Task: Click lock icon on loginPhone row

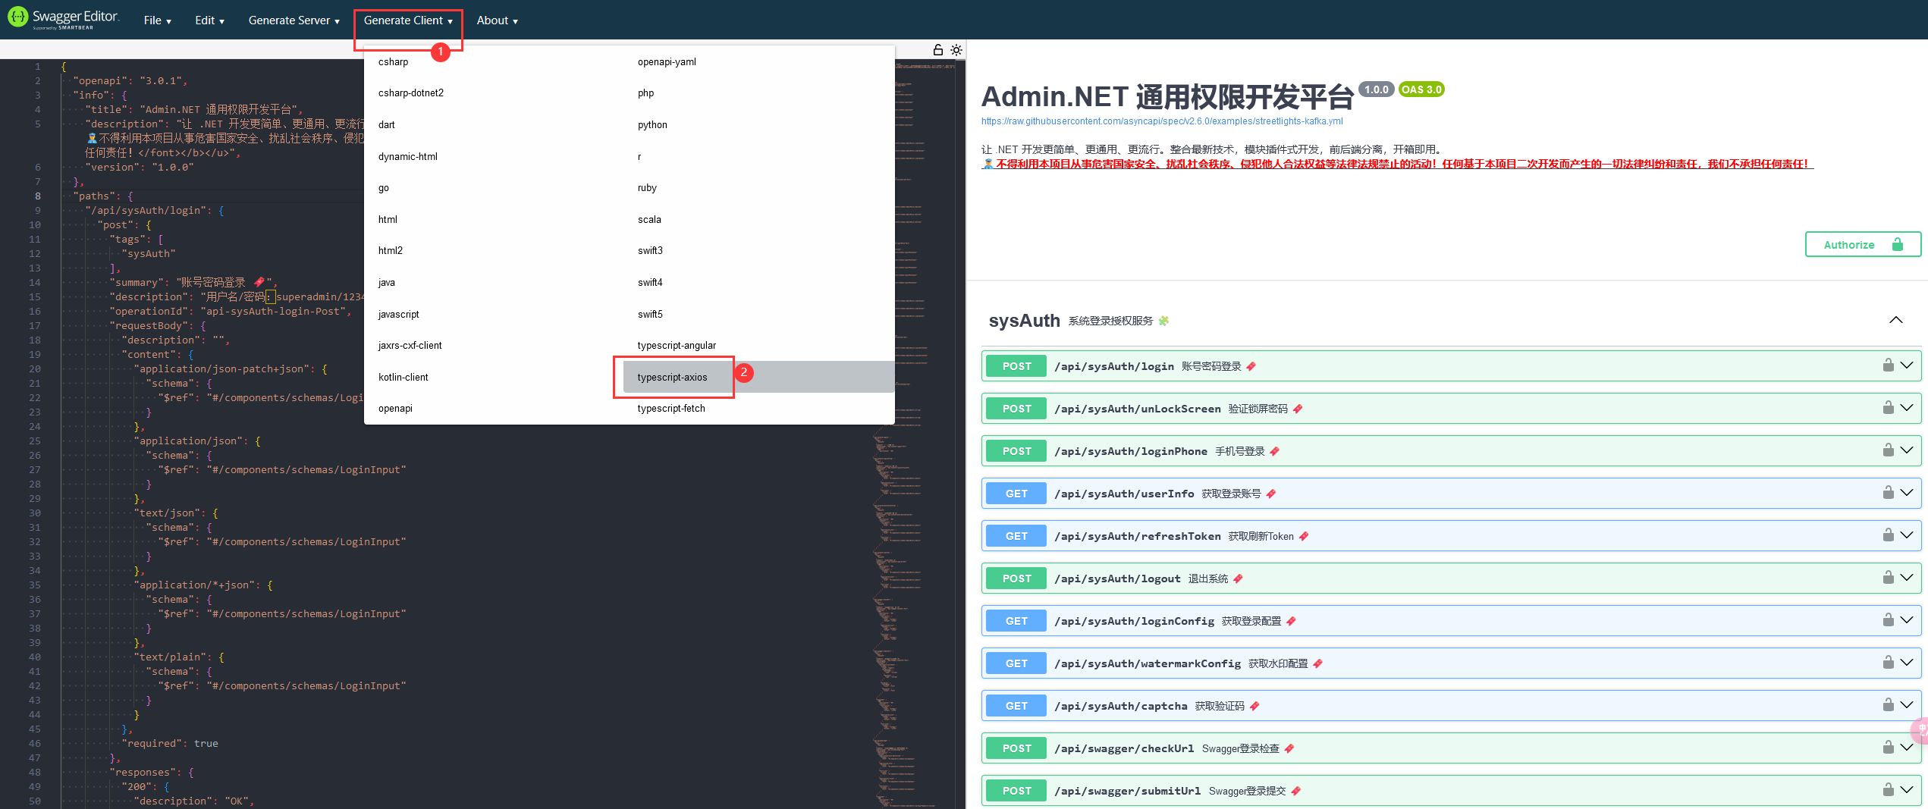Action: pos(1888,450)
